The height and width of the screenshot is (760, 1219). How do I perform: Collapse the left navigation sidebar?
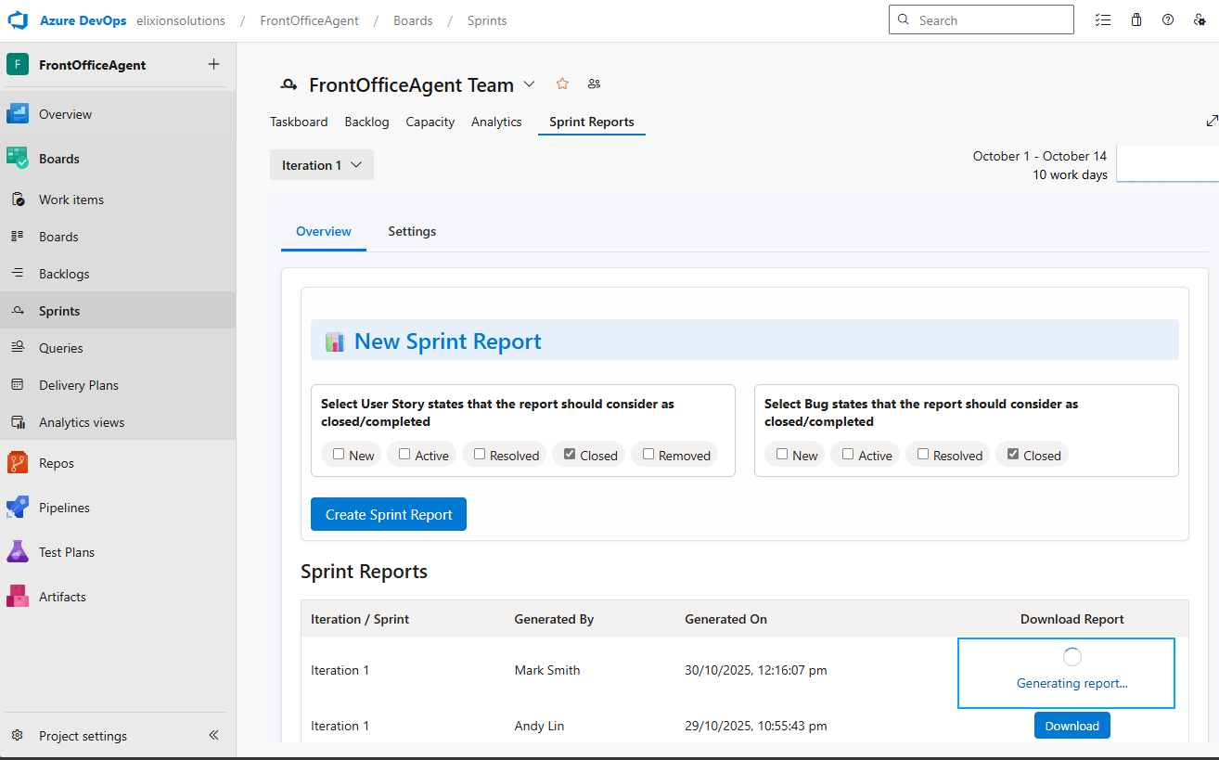coord(213,735)
